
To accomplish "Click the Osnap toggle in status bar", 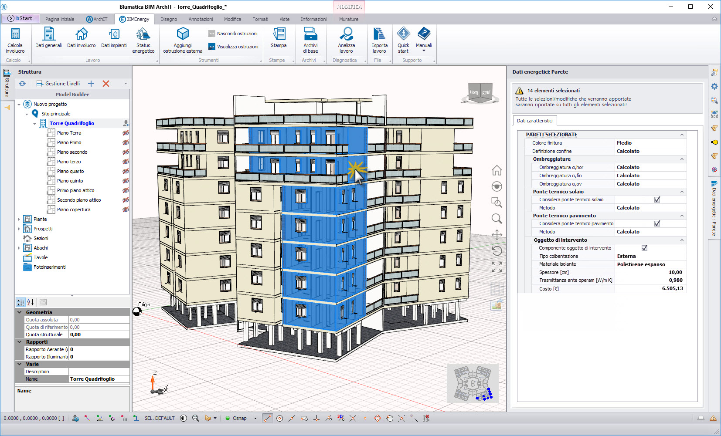I will (236, 418).
